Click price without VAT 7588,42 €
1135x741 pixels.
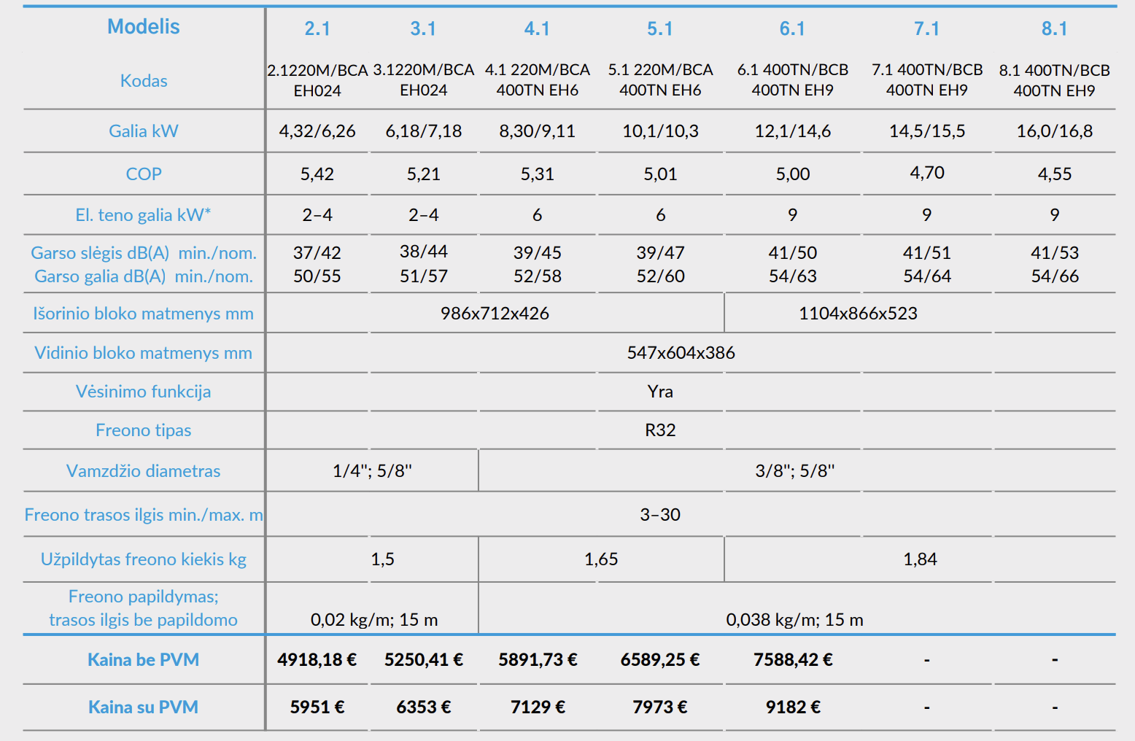point(793,660)
